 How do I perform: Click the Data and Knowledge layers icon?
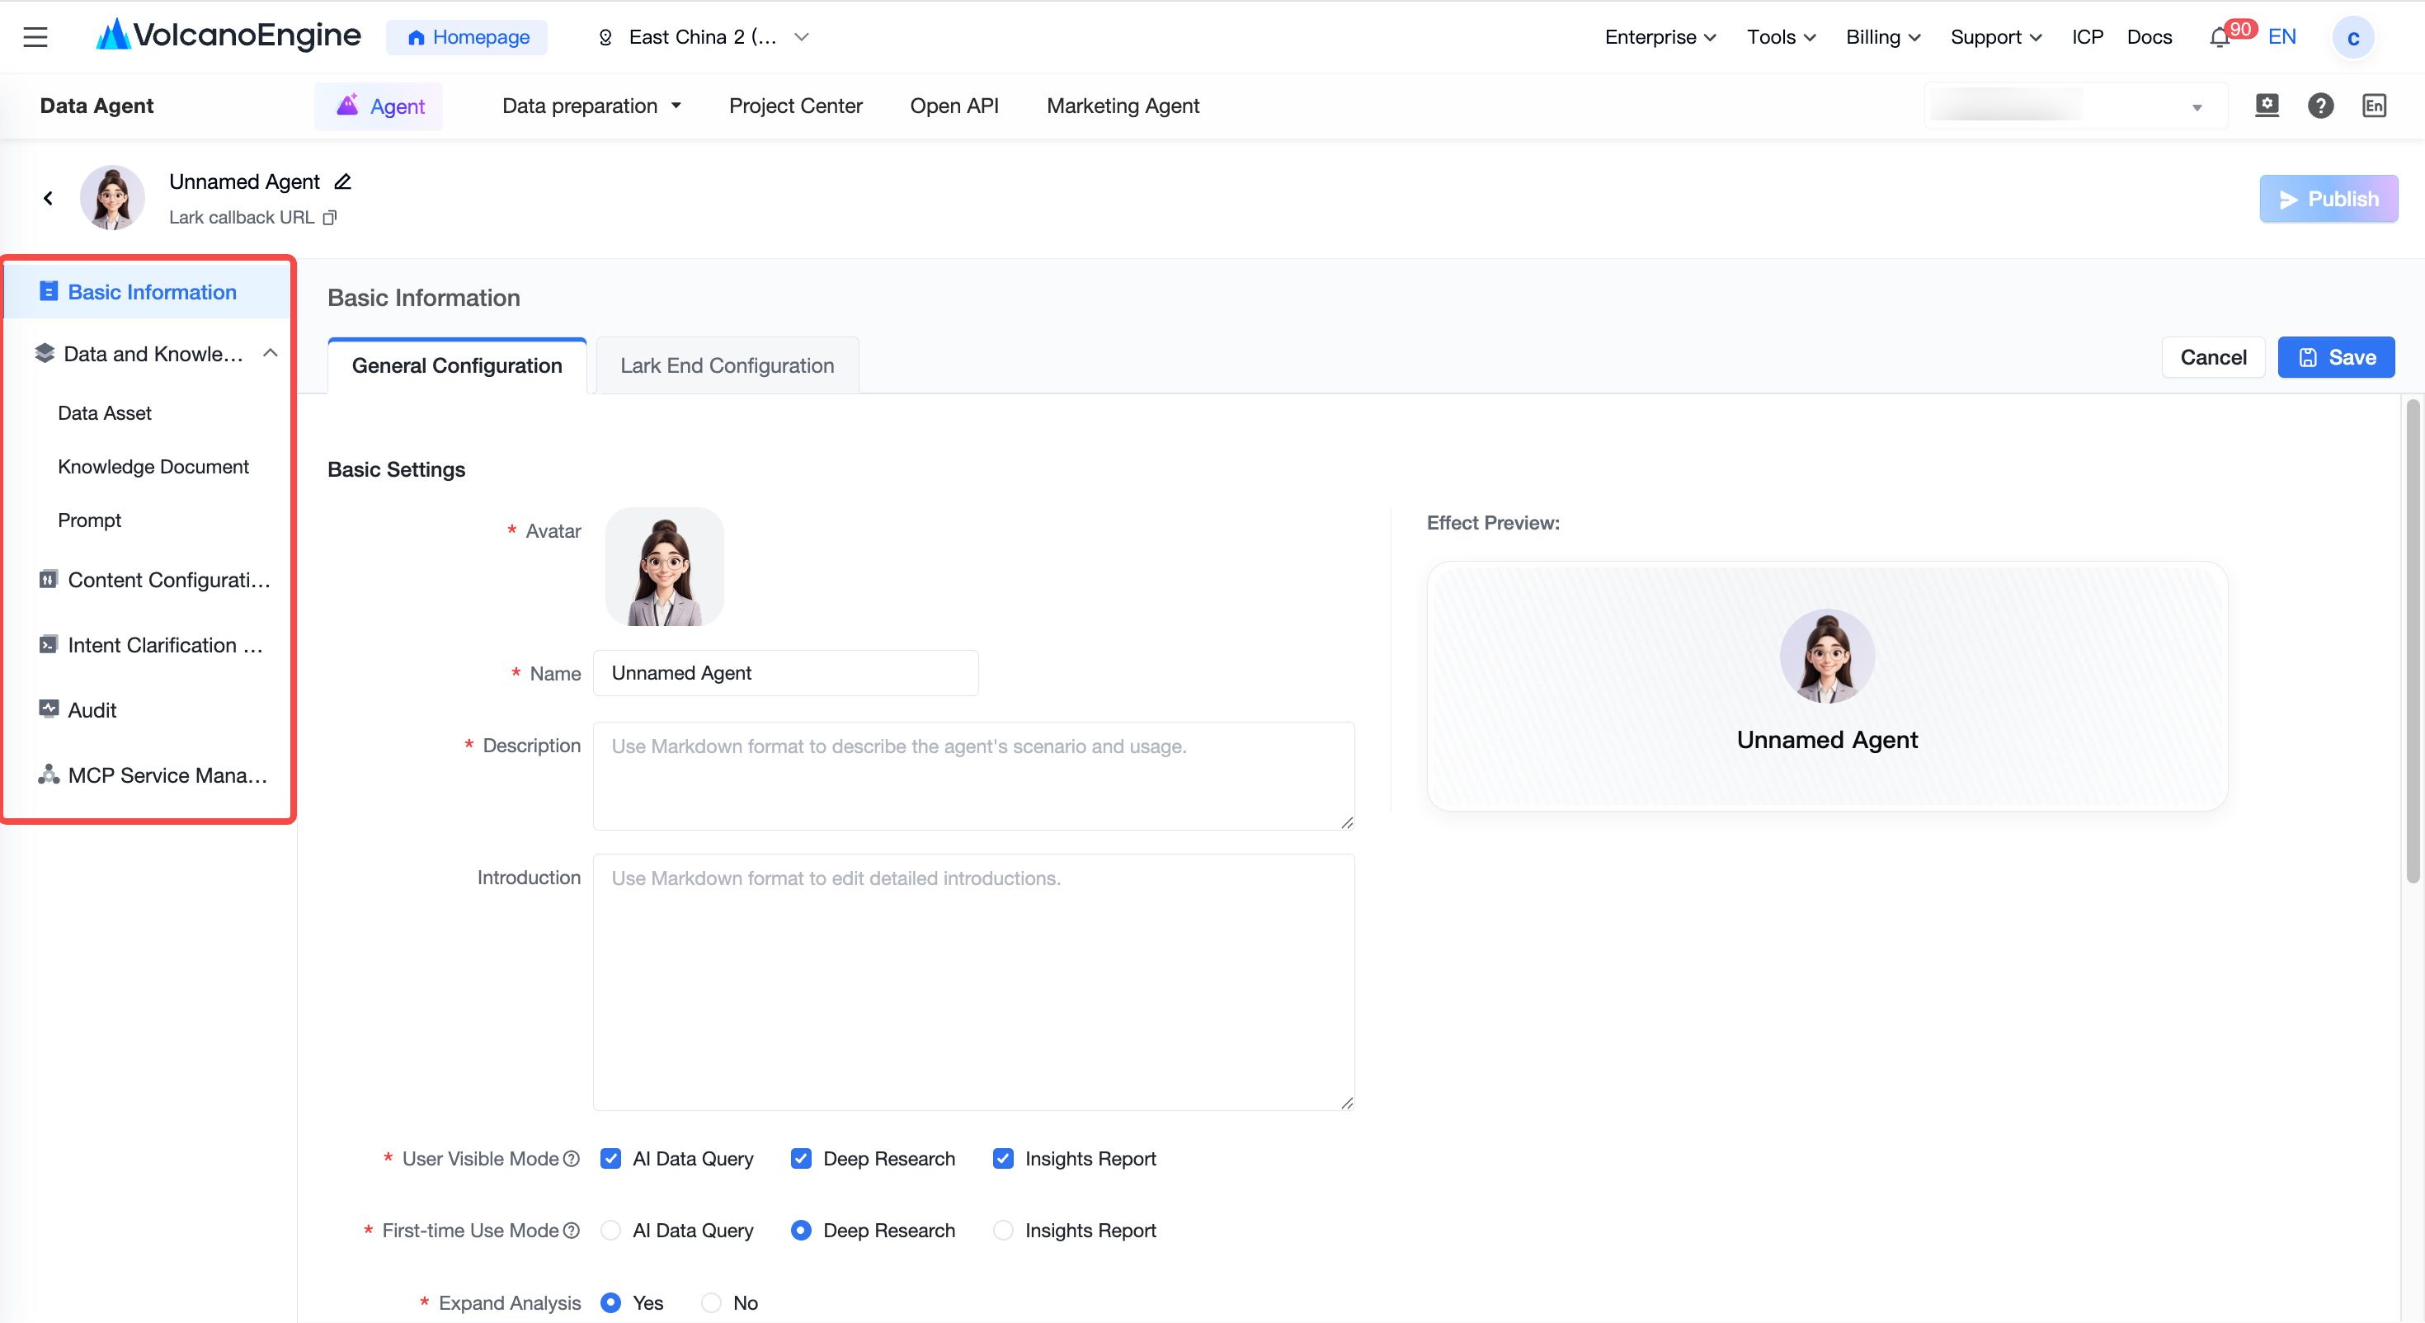(45, 353)
